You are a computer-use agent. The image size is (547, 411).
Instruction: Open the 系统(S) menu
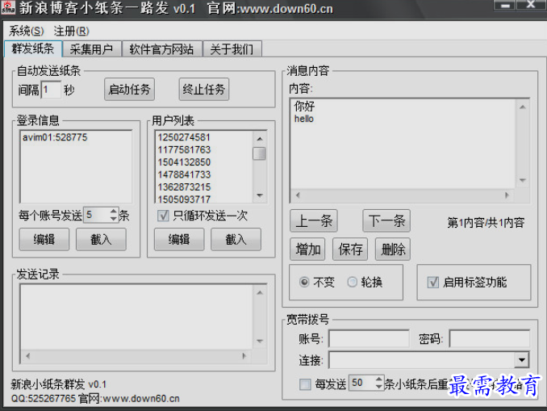26,31
